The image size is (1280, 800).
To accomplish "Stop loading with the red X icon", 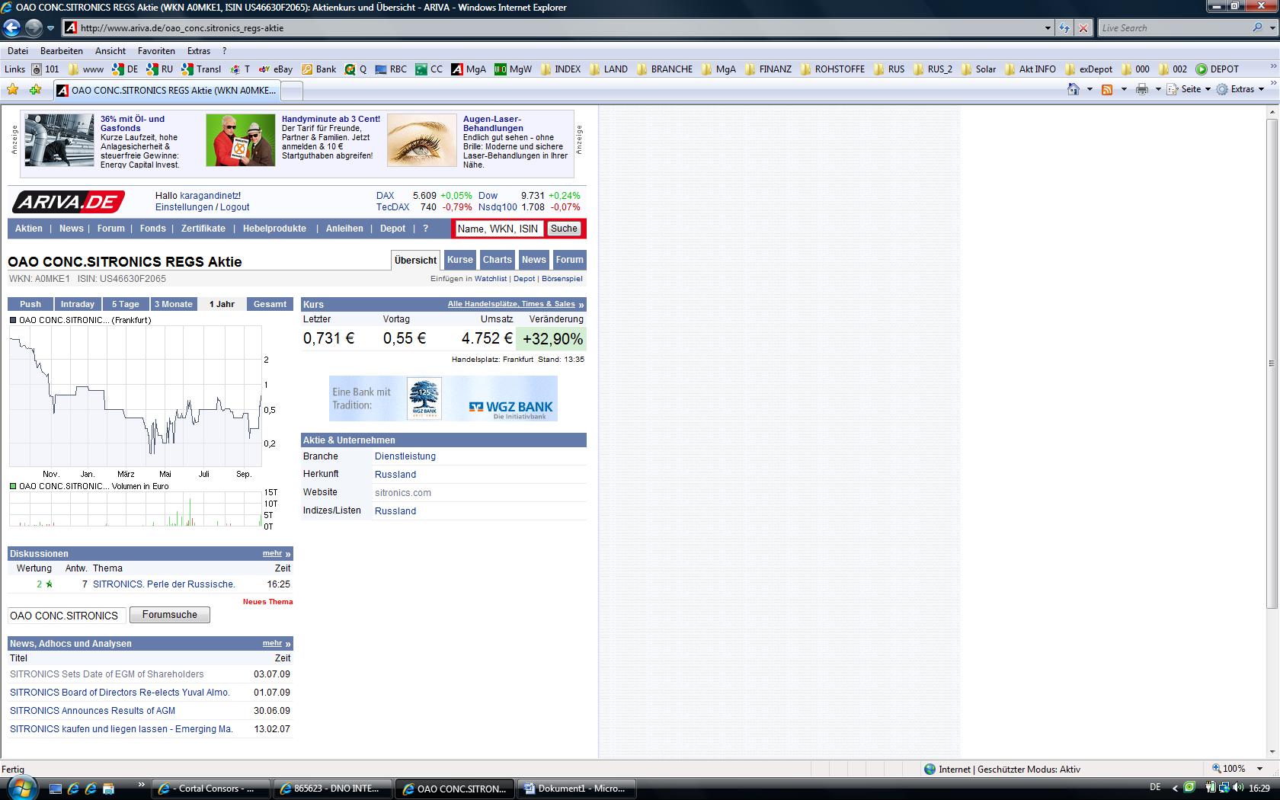I will pyautogui.click(x=1083, y=28).
